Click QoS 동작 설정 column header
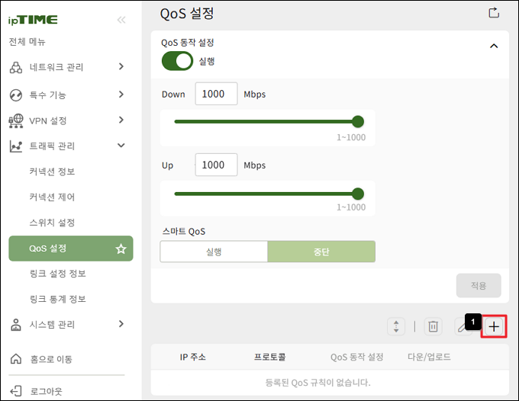Viewport: 519px width, 401px height. 357,357
